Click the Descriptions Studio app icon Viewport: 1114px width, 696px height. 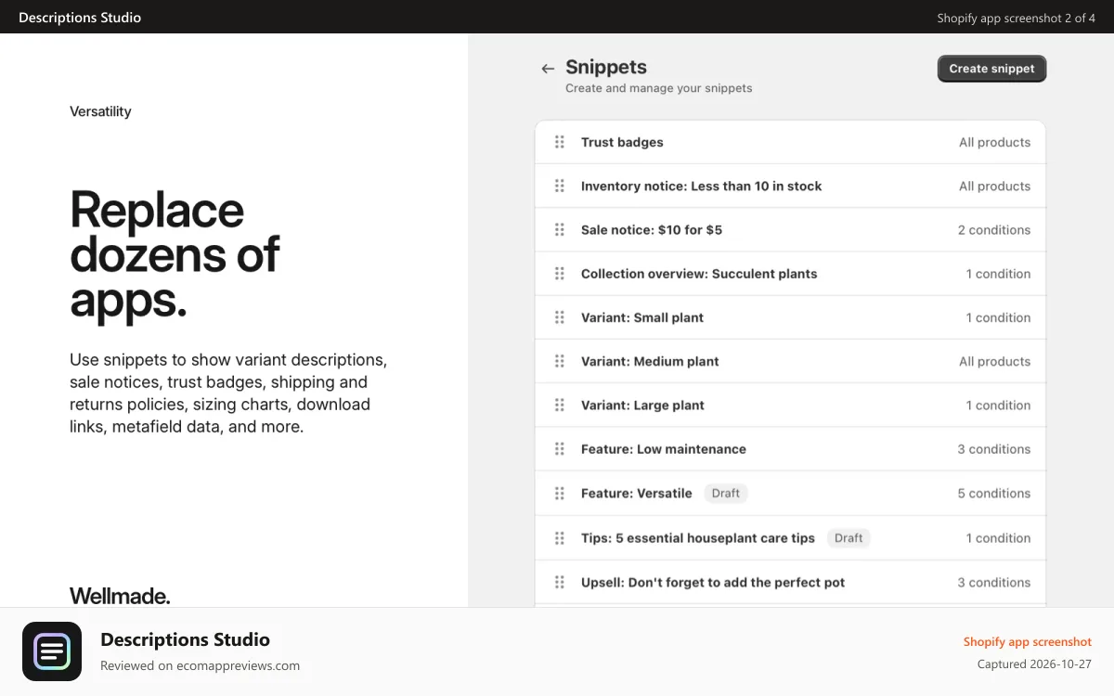[x=52, y=651]
